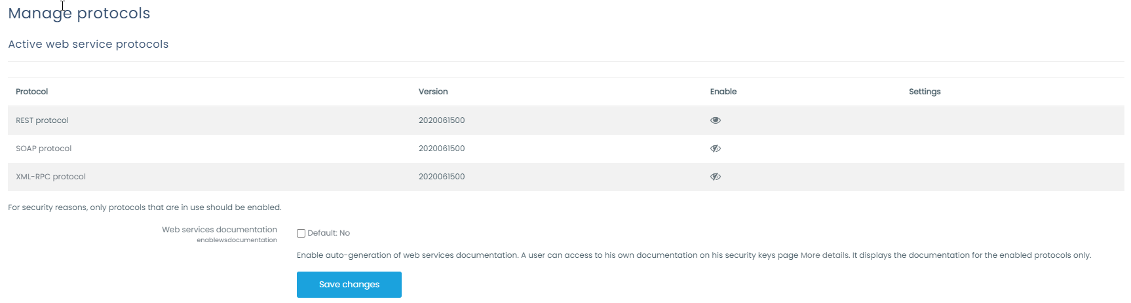The width and height of the screenshot is (1131, 303).
Task: Click the Enable column header
Action: point(723,92)
